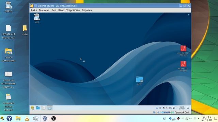The image size is (218, 122).
Task: Click the Правый Ctrl host key indicator
Action: click(x=182, y=113)
